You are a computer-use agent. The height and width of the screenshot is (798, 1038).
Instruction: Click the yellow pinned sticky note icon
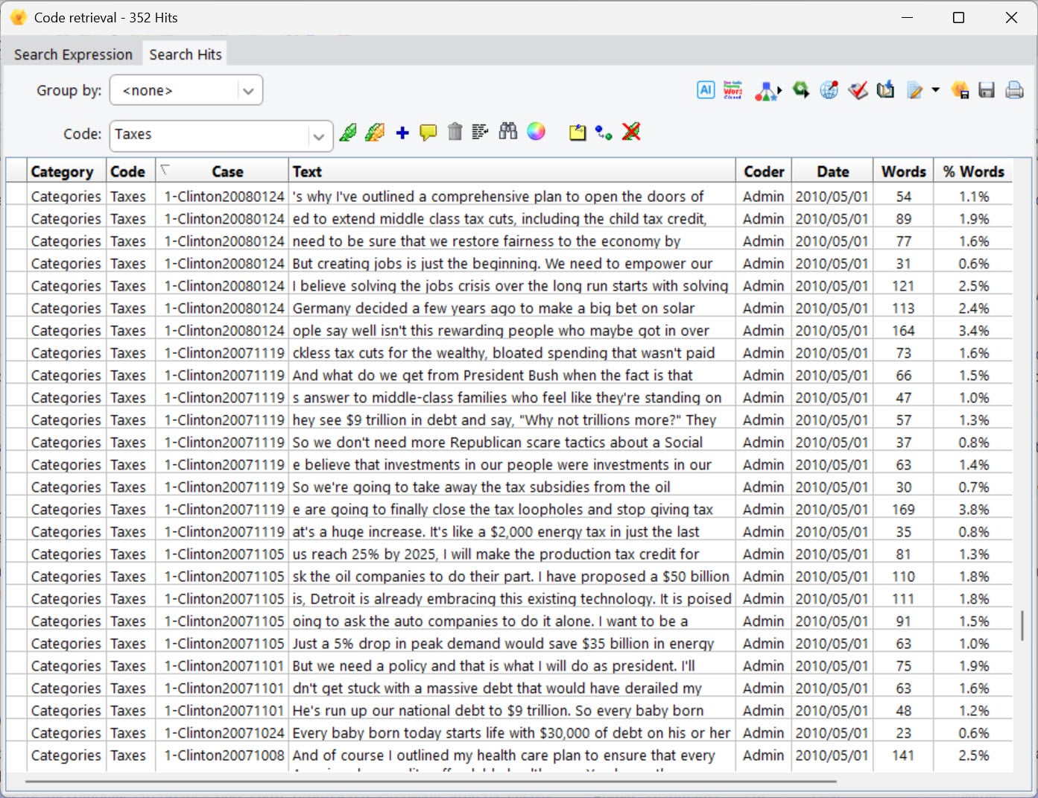[577, 133]
